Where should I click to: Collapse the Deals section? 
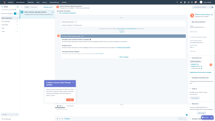click(190, 104)
